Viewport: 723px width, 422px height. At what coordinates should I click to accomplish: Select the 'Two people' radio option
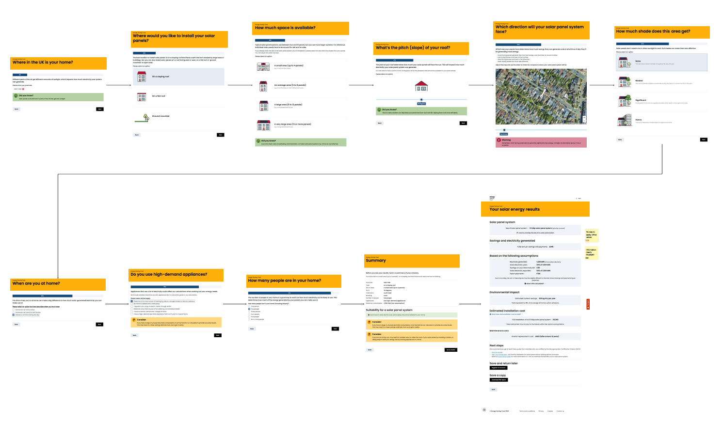click(x=249, y=309)
